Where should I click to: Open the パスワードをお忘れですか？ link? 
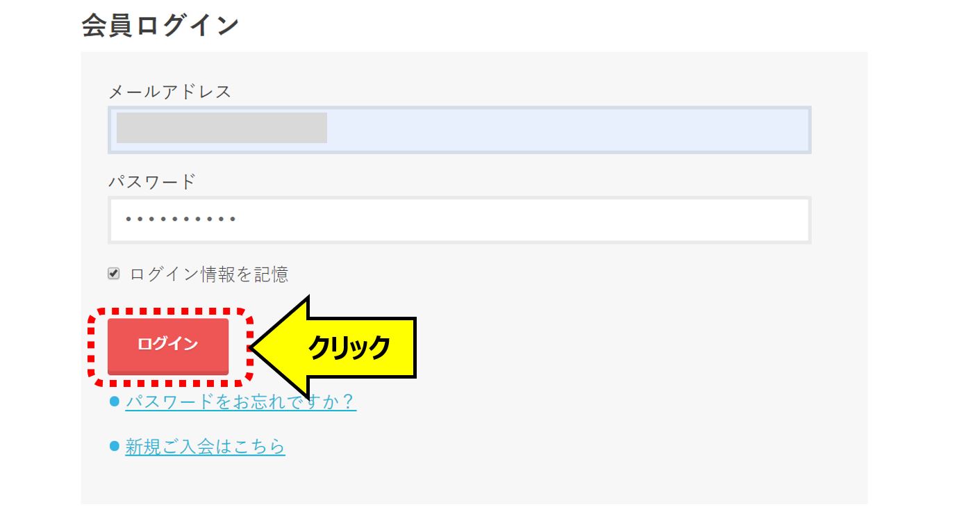pyautogui.click(x=240, y=402)
